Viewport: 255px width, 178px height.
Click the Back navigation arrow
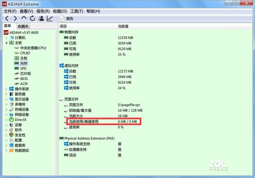coord(7,19)
